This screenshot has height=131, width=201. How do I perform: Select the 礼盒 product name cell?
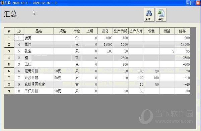pyautogui.click(x=39, y=51)
